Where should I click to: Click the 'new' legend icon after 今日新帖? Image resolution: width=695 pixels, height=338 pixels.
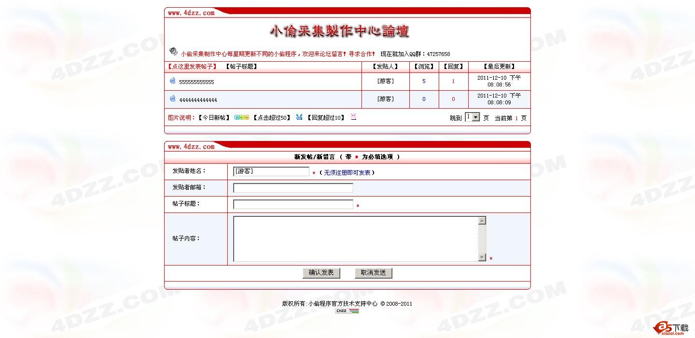[x=242, y=117]
